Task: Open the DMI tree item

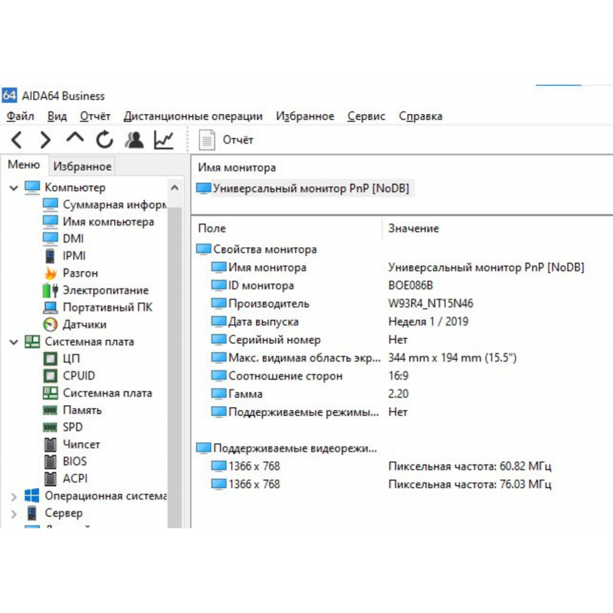Action: tap(63, 238)
